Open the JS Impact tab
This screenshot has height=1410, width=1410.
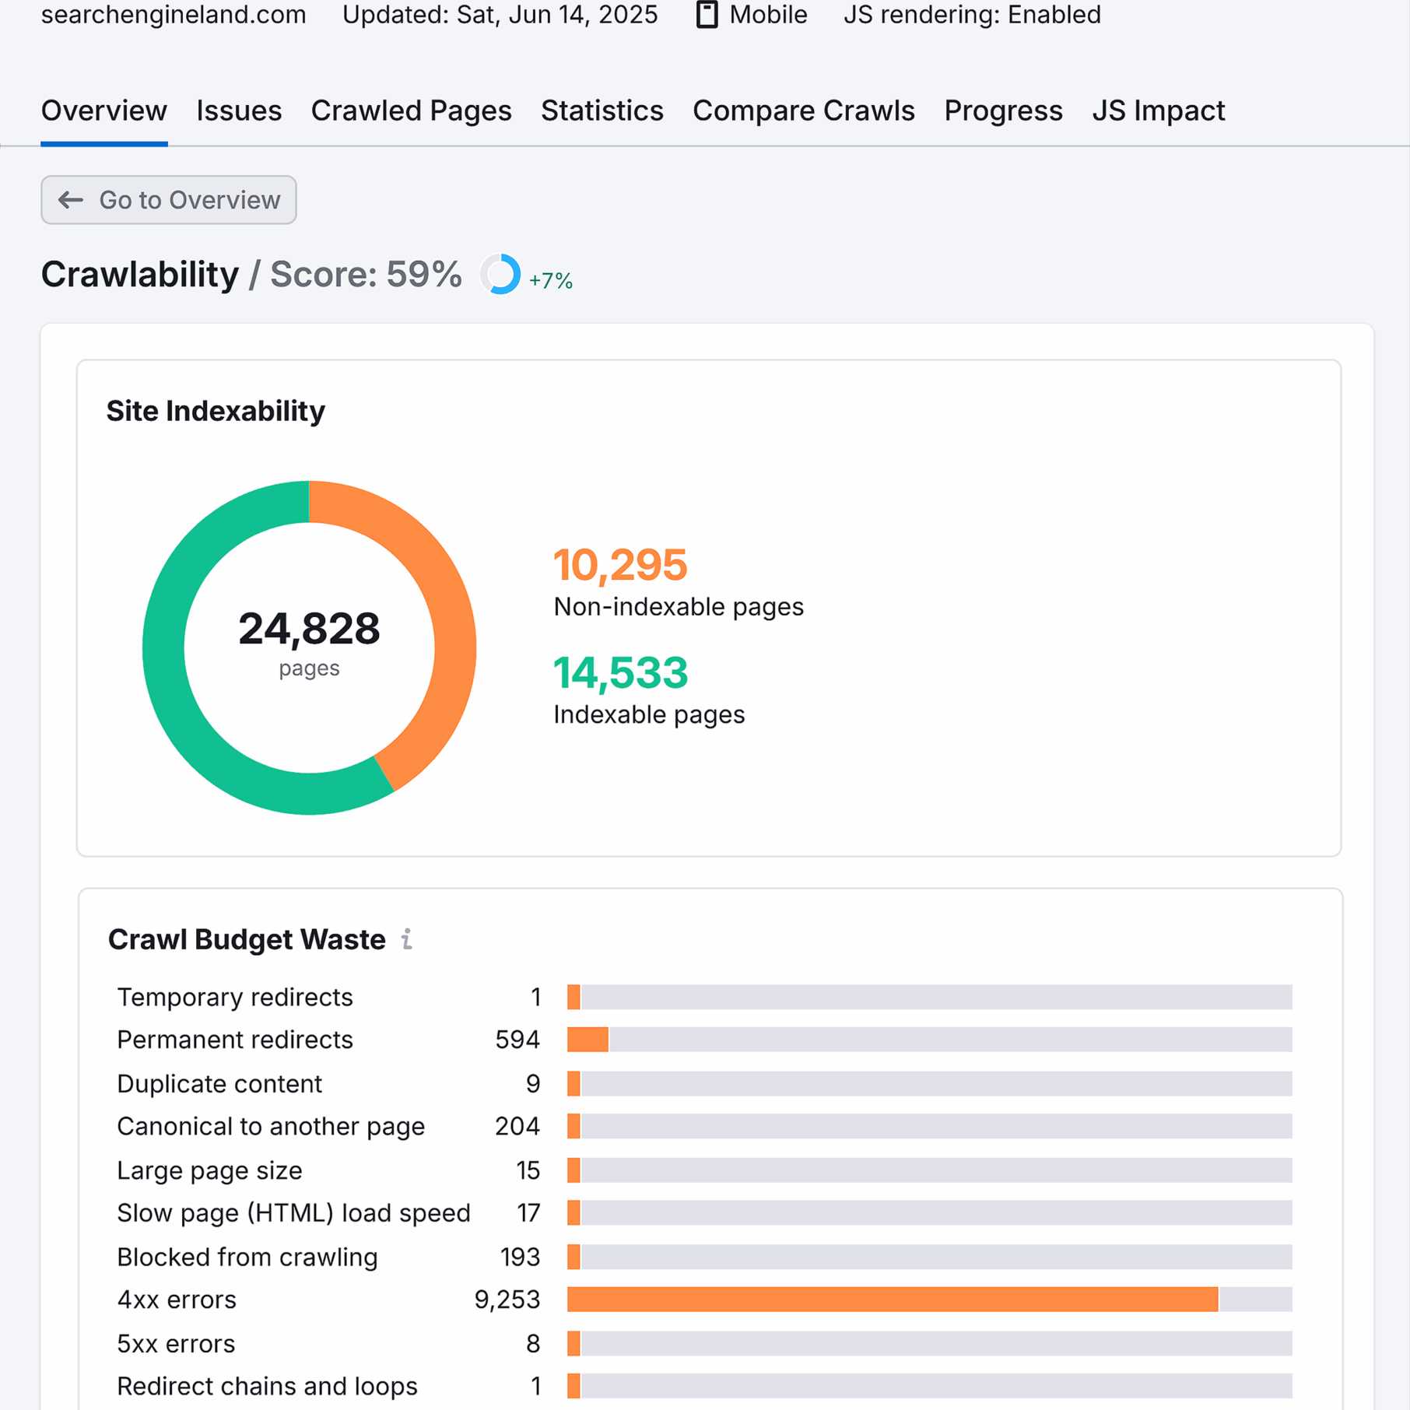[x=1158, y=111]
